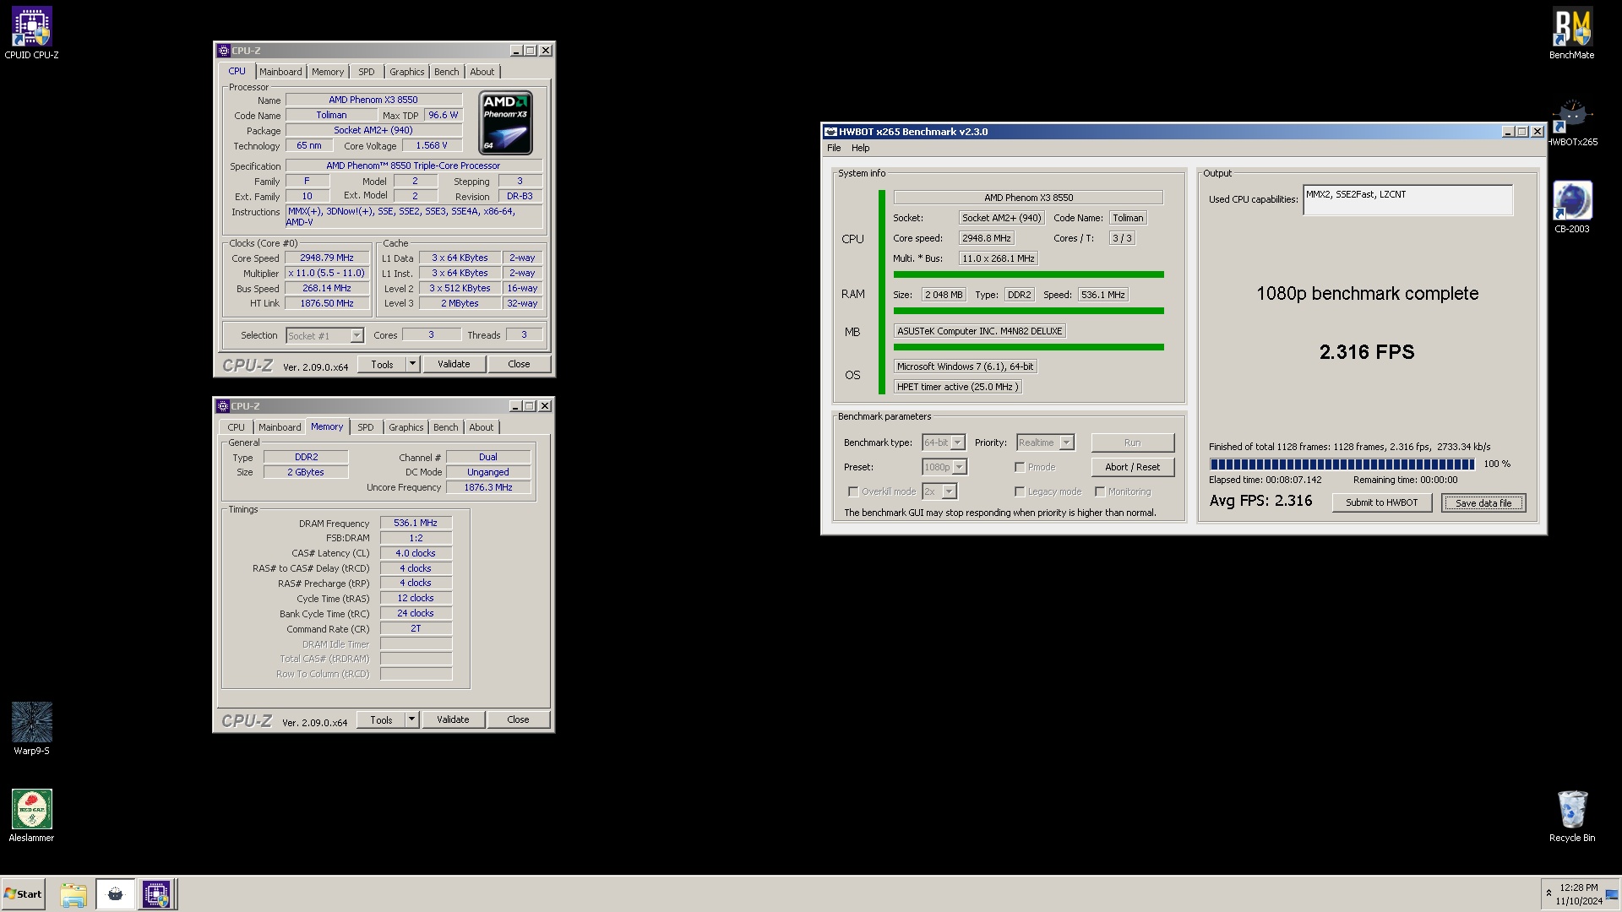Click Save data file button
The width and height of the screenshot is (1622, 912).
coord(1483,502)
